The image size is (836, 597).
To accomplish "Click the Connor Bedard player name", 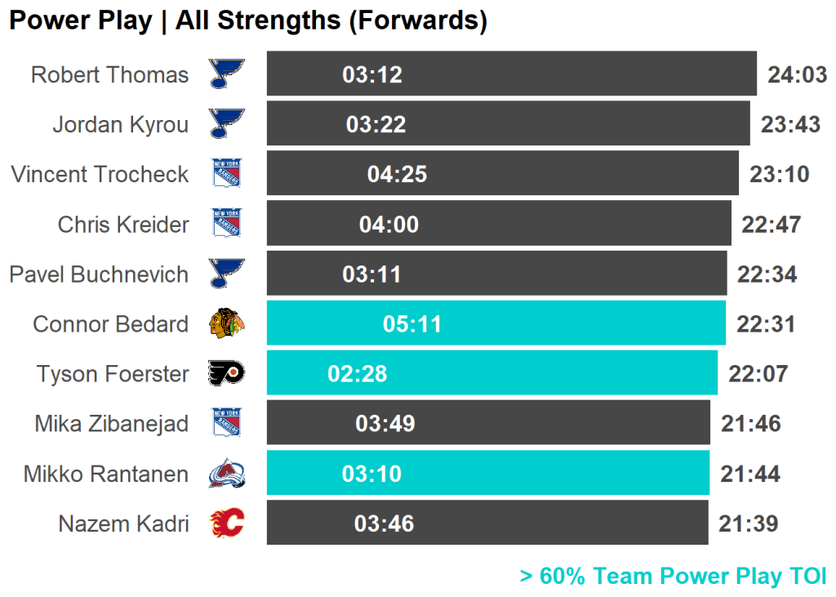I will pyautogui.click(x=110, y=324).
